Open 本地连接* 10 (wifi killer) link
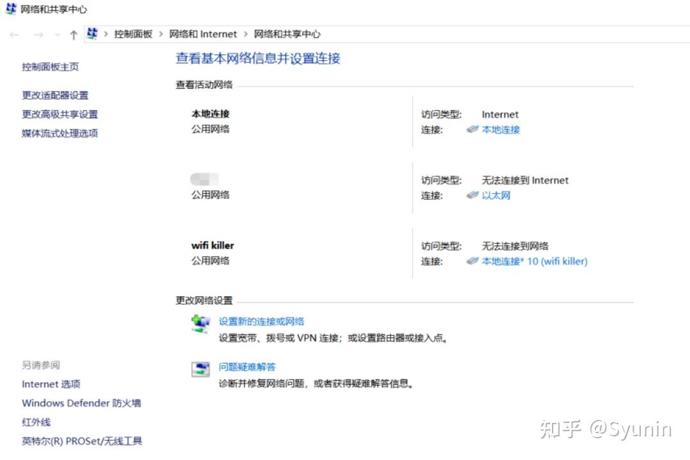The image size is (690, 460). click(534, 261)
